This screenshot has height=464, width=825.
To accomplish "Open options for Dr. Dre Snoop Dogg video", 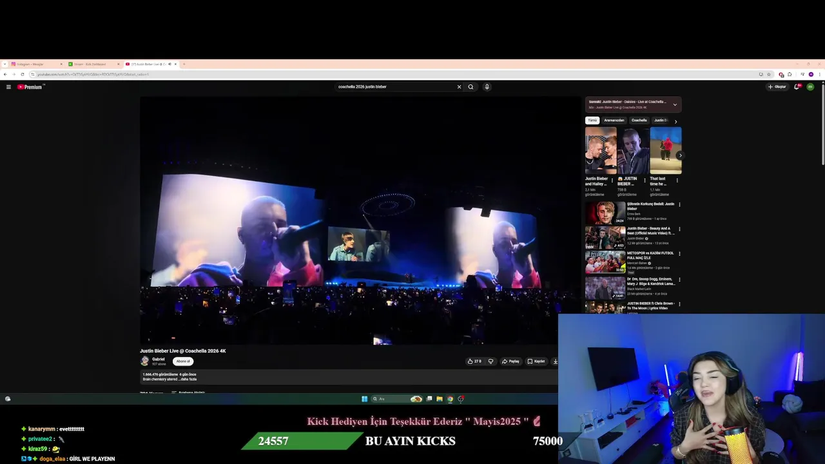I will pos(679,280).
